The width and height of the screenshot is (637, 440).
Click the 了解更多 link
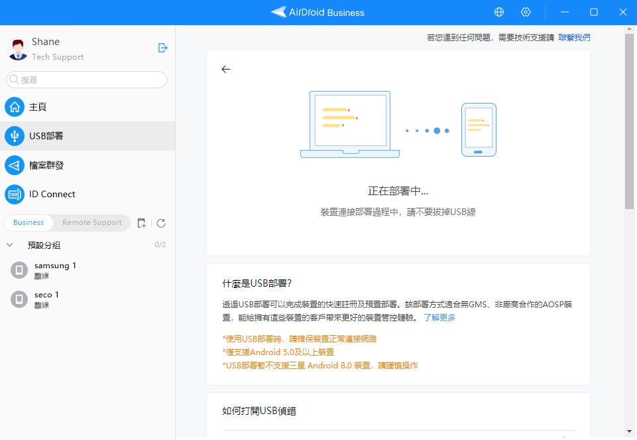(x=439, y=318)
